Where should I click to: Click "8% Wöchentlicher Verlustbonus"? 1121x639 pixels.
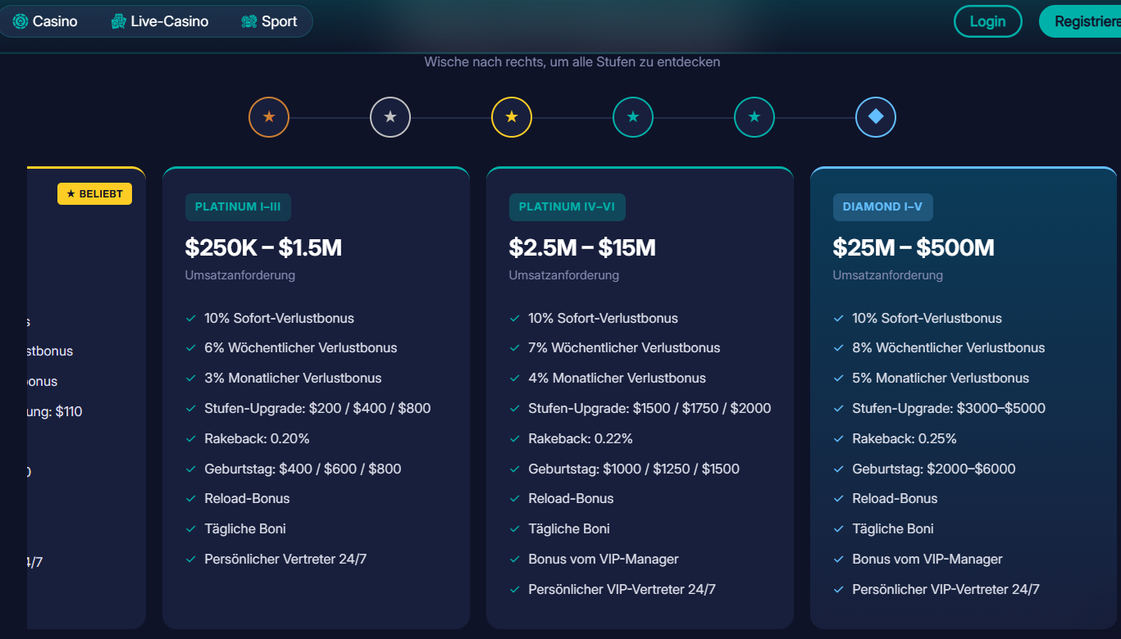coord(949,348)
